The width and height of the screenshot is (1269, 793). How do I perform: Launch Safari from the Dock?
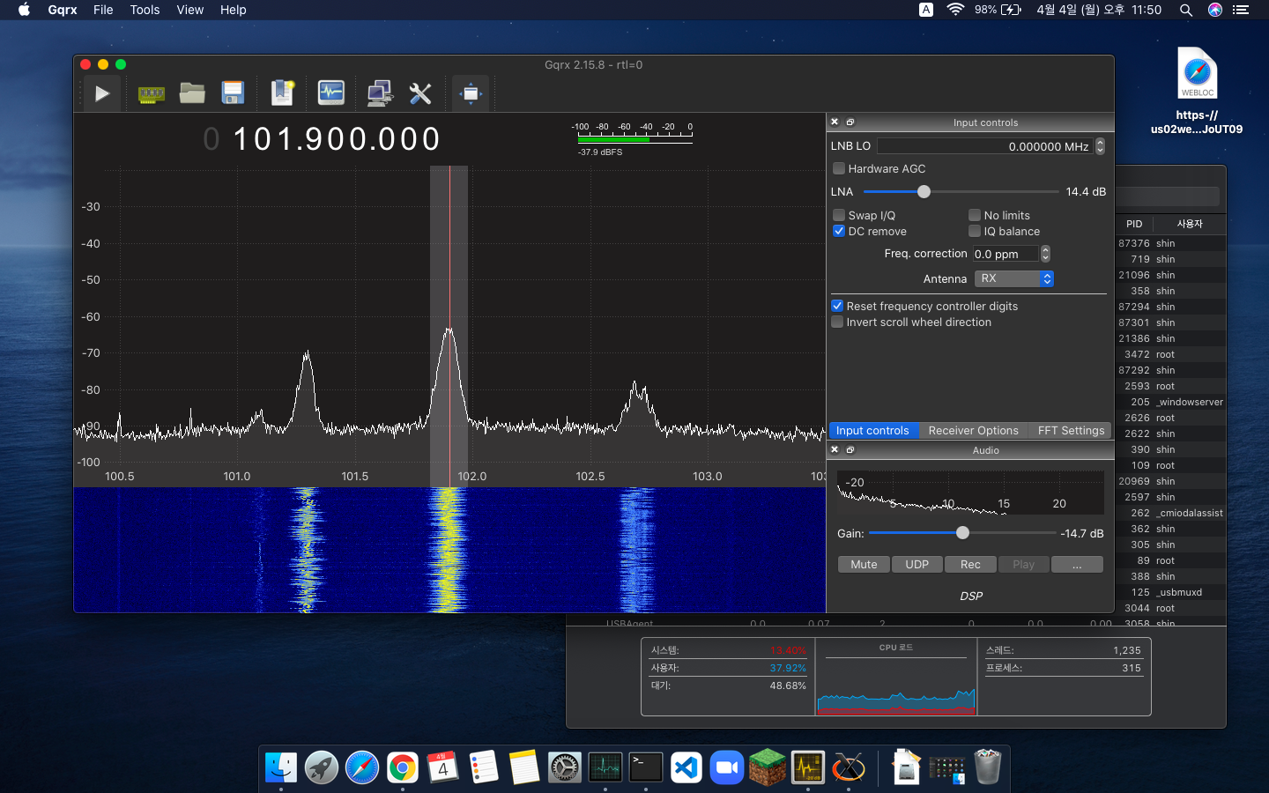click(x=362, y=767)
